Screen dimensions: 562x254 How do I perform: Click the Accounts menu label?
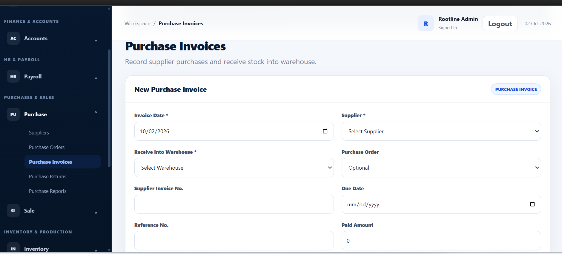(x=36, y=38)
